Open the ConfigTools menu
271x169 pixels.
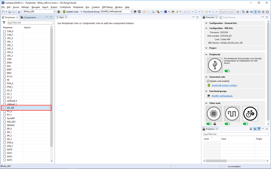[x=65, y=7]
